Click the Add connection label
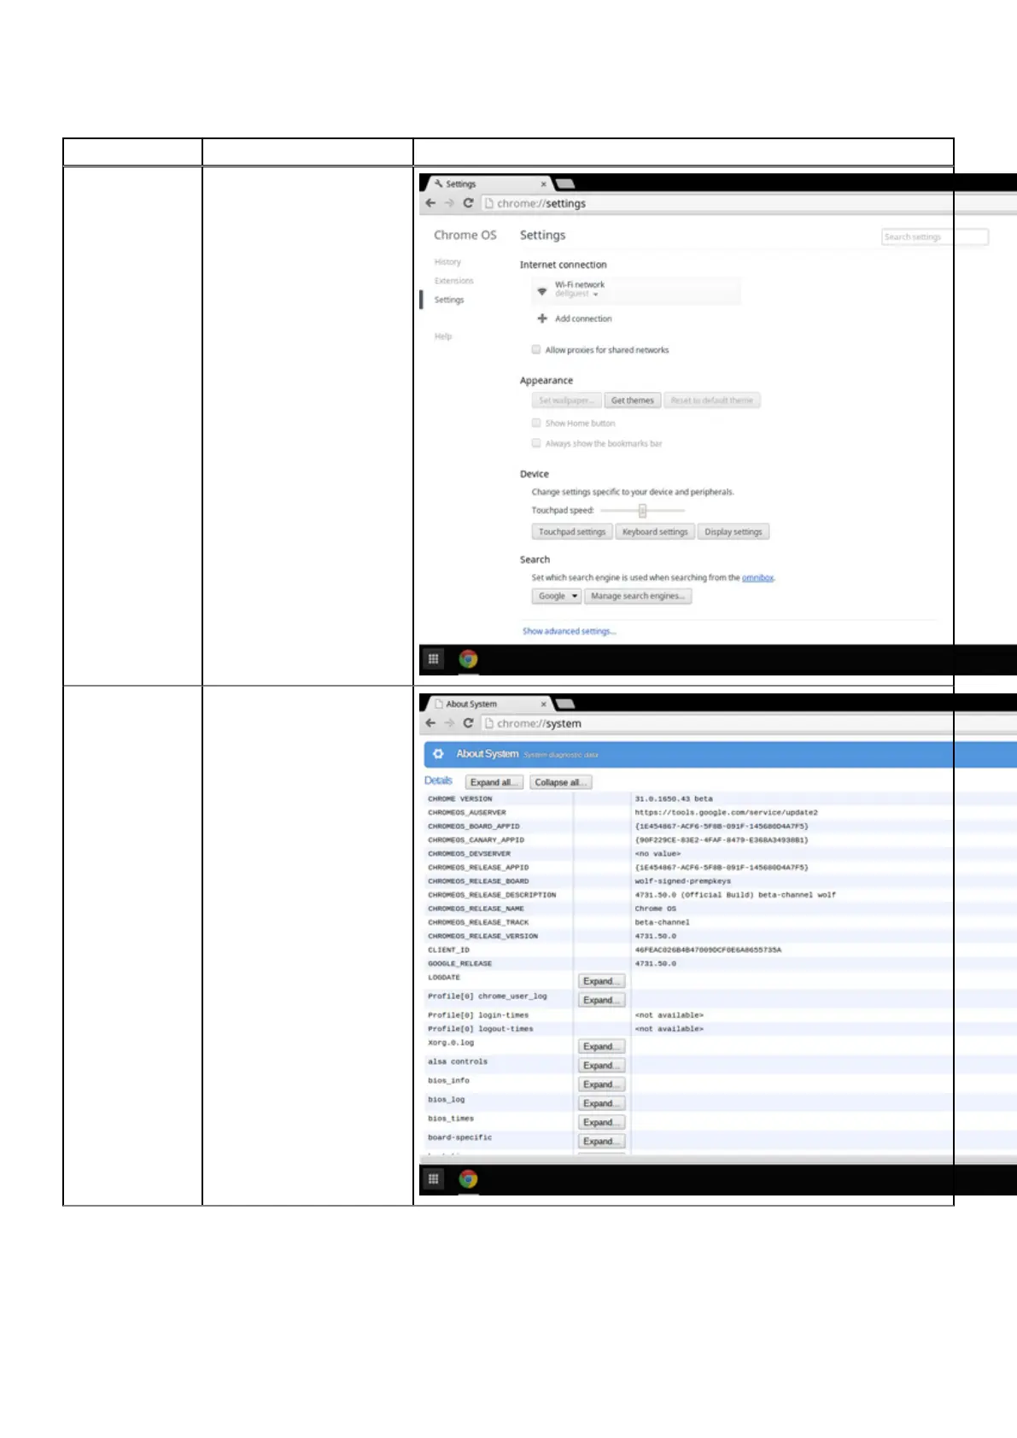Viewport: 1017px width, 1438px height. click(x=583, y=319)
